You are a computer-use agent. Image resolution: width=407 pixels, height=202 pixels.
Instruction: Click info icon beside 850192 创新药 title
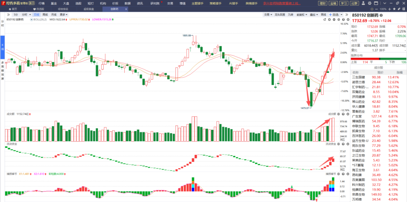coord(381,15)
